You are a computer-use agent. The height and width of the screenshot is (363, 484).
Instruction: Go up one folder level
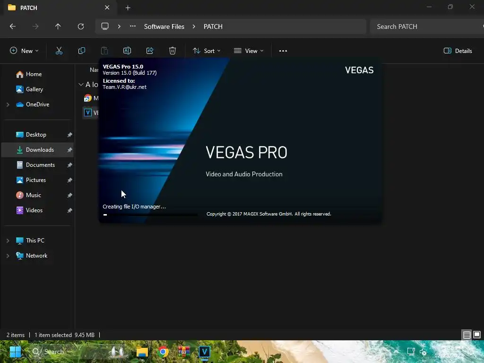58,26
